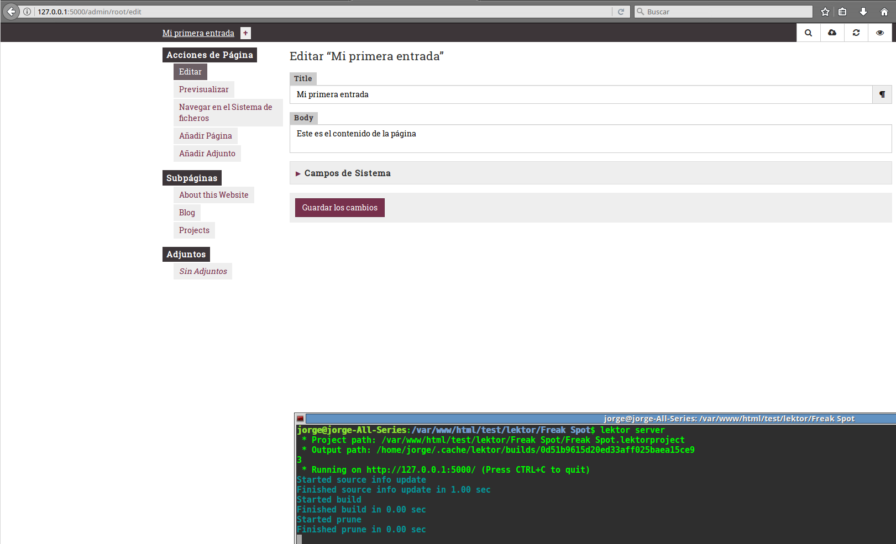Open the Blog subpage

(x=187, y=213)
